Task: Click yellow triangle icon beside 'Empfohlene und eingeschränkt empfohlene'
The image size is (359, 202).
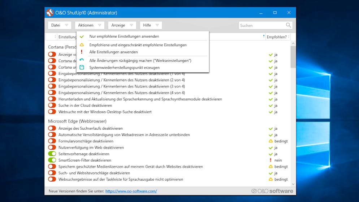Action: pos(82,45)
